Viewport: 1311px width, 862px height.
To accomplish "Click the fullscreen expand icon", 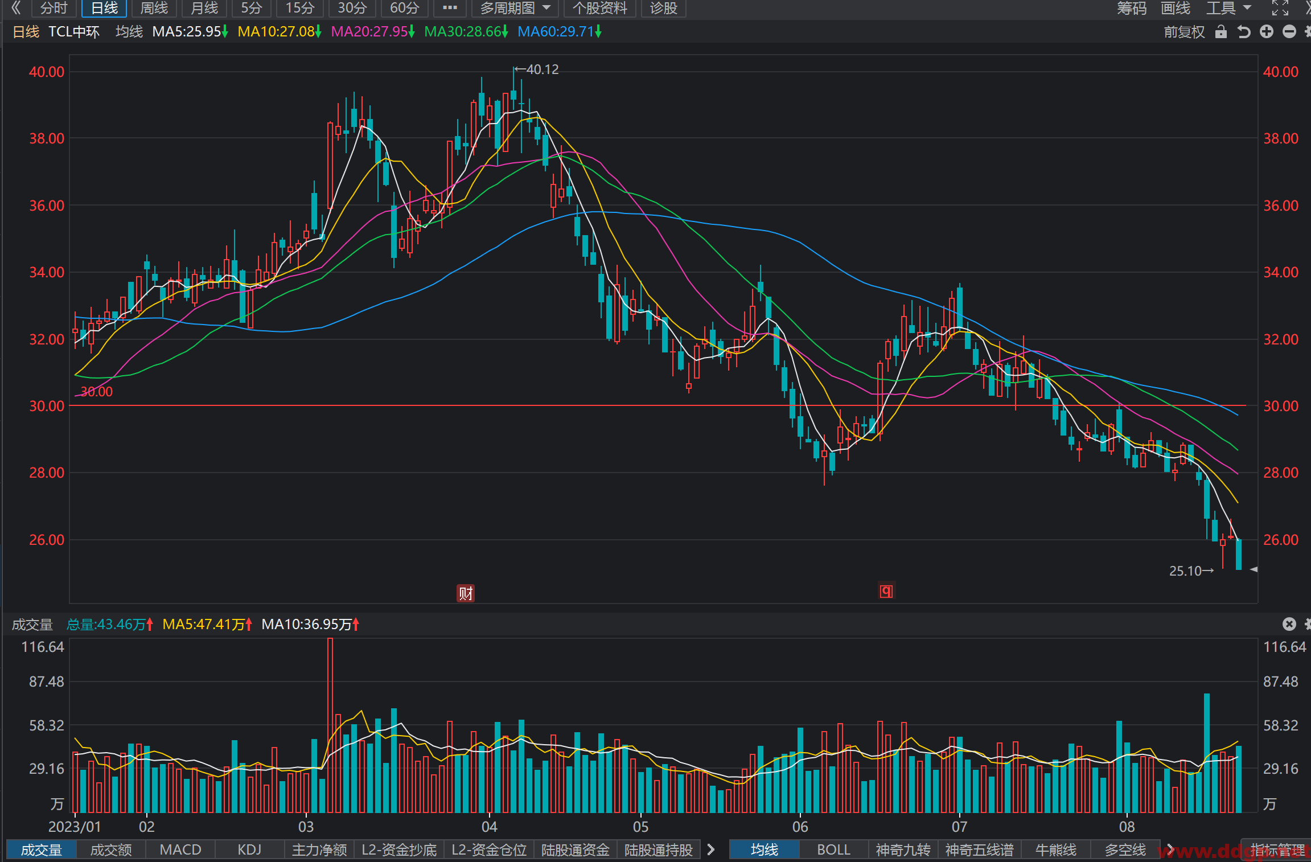I will 1280,8.
